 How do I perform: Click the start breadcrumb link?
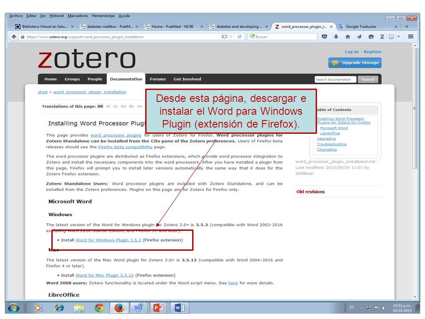pos(43,92)
